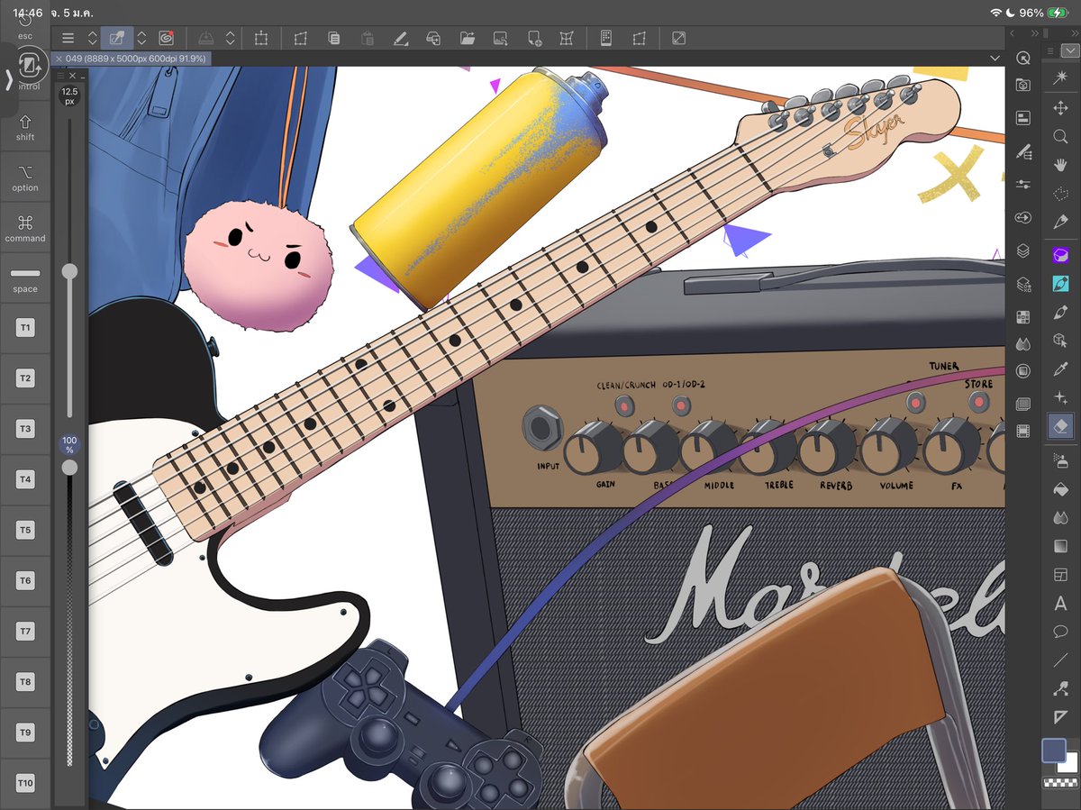Open the Material panel

[1022, 85]
